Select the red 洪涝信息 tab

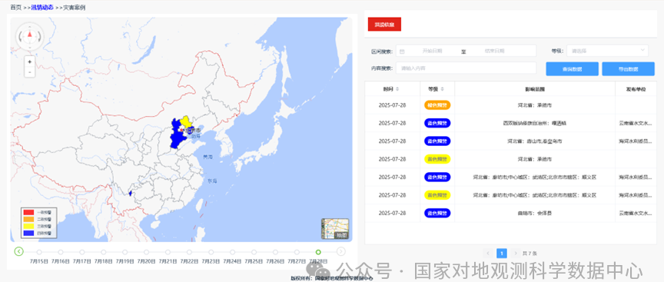pos(384,25)
